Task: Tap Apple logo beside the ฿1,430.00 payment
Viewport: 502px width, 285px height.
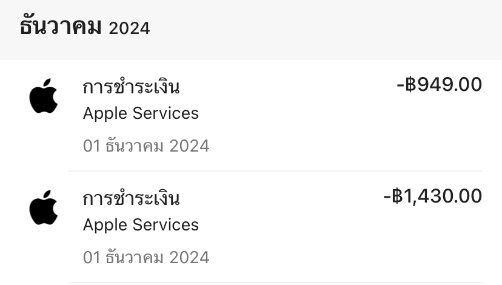Action: click(x=44, y=207)
